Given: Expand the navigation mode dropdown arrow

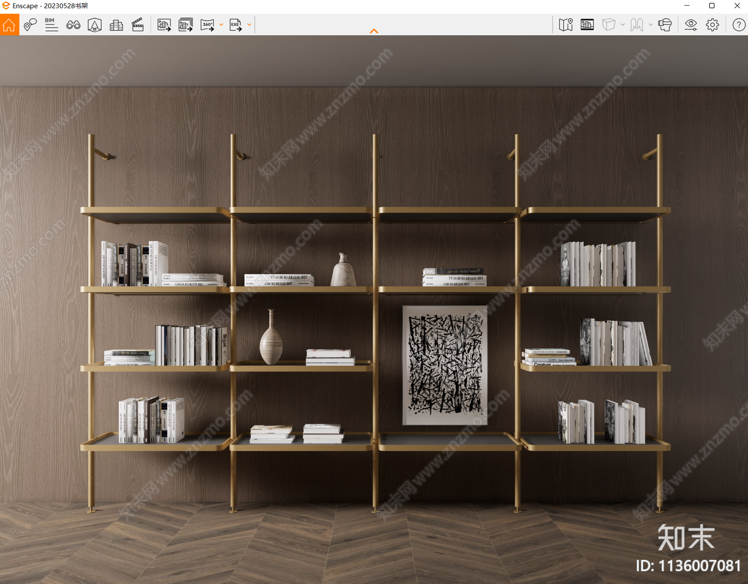Looking at the screenshot, I should click(x=651, y=25).
